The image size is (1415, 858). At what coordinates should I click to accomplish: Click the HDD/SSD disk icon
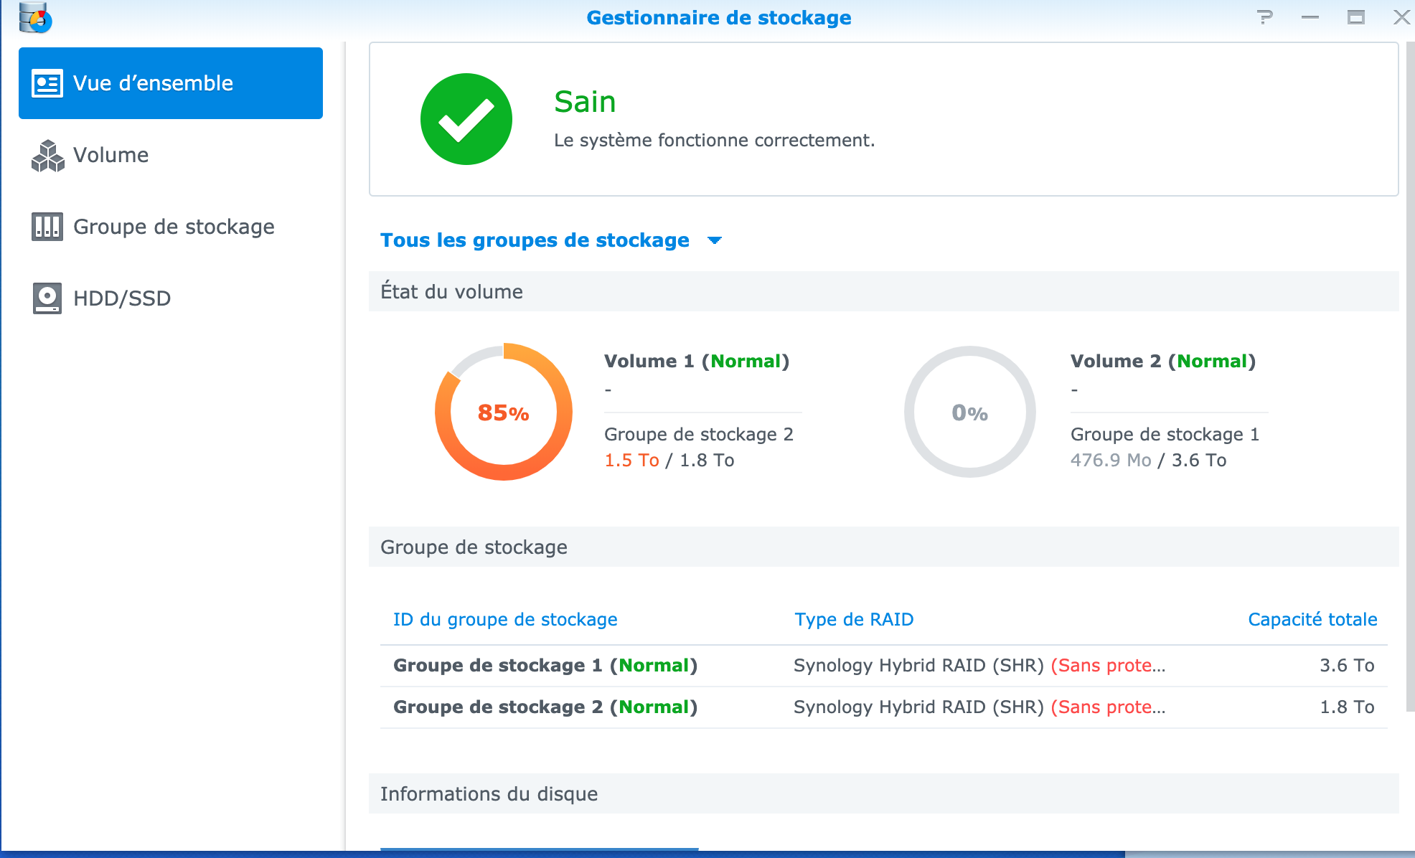coord(47,298)
